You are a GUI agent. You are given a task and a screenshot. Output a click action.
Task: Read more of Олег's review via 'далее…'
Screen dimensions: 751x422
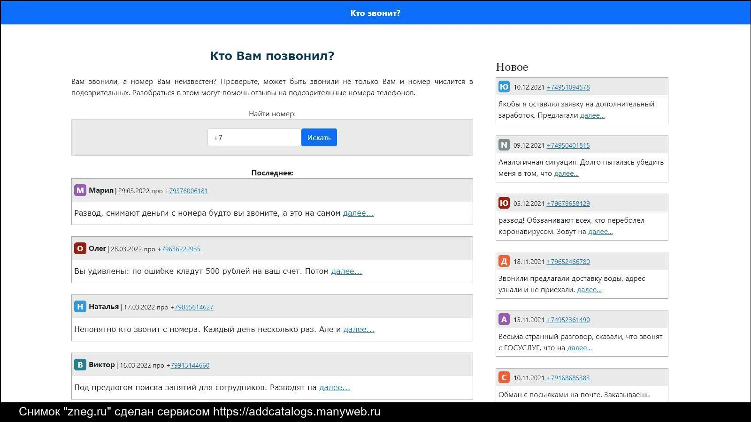click(346, 271)
